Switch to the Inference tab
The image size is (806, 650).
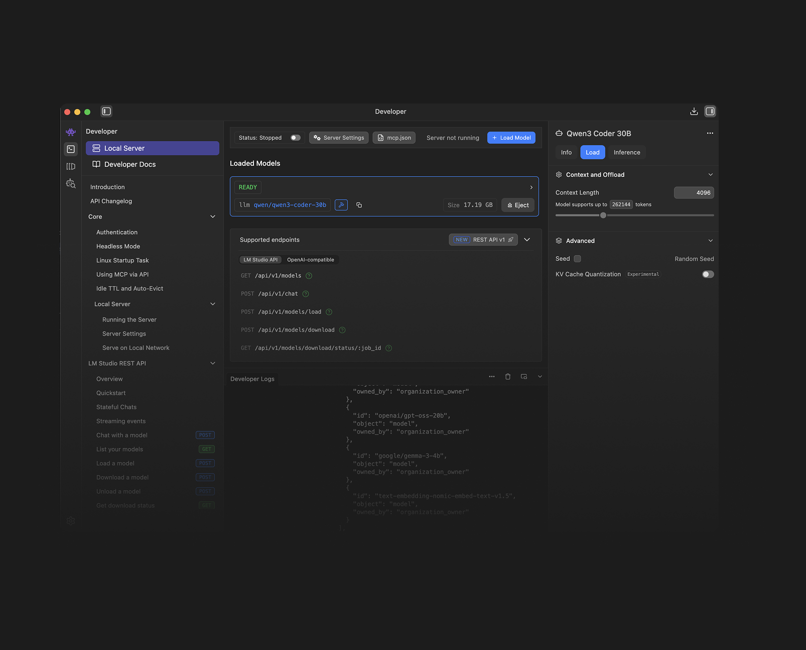626,152
